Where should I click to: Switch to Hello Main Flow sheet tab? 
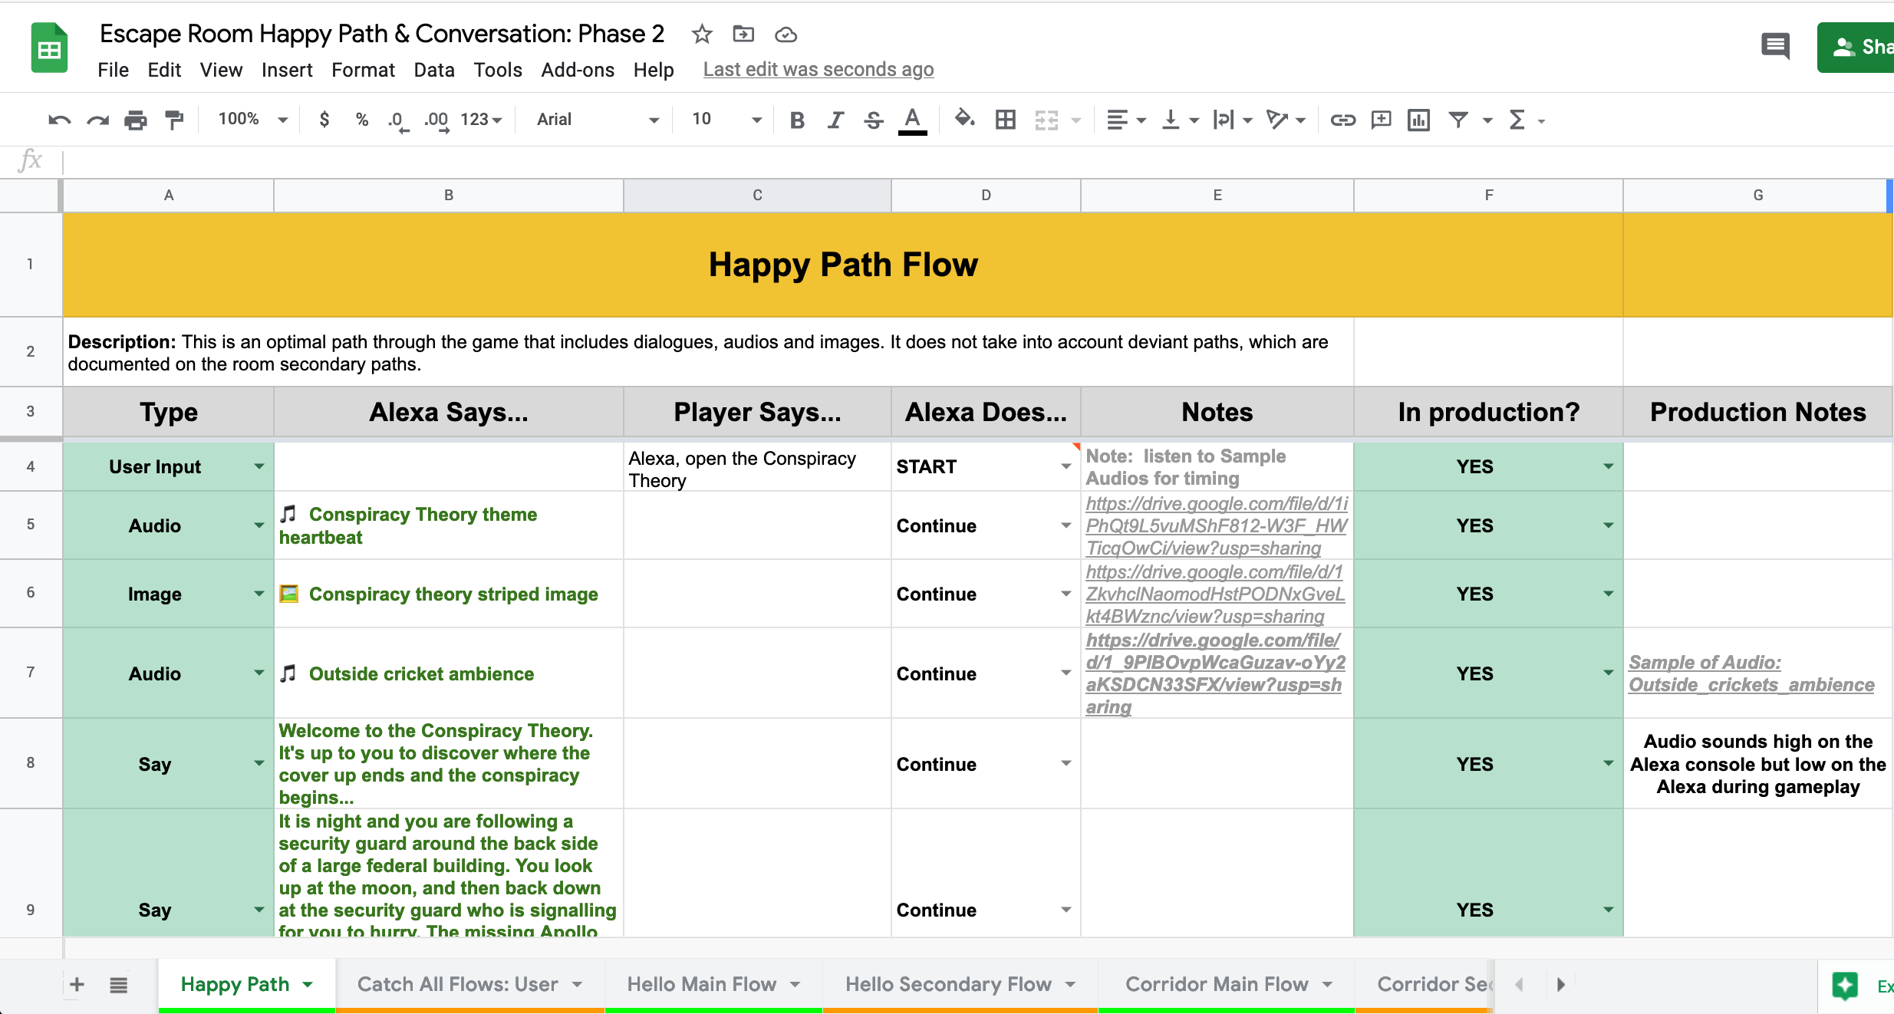[x=702, y=984]
